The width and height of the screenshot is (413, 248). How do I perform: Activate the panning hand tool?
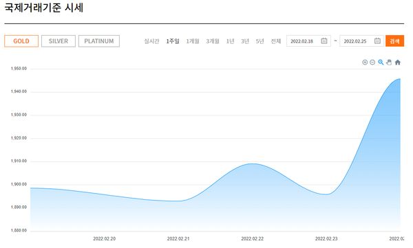pyautogui.click(x=389, y=63)
